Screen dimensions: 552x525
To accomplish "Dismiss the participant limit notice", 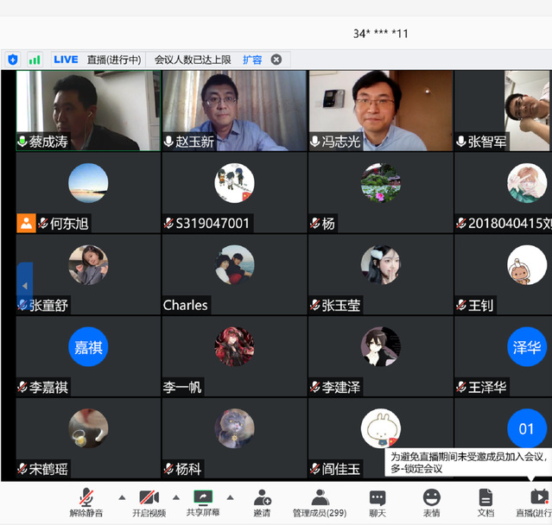I will (276, 60).
